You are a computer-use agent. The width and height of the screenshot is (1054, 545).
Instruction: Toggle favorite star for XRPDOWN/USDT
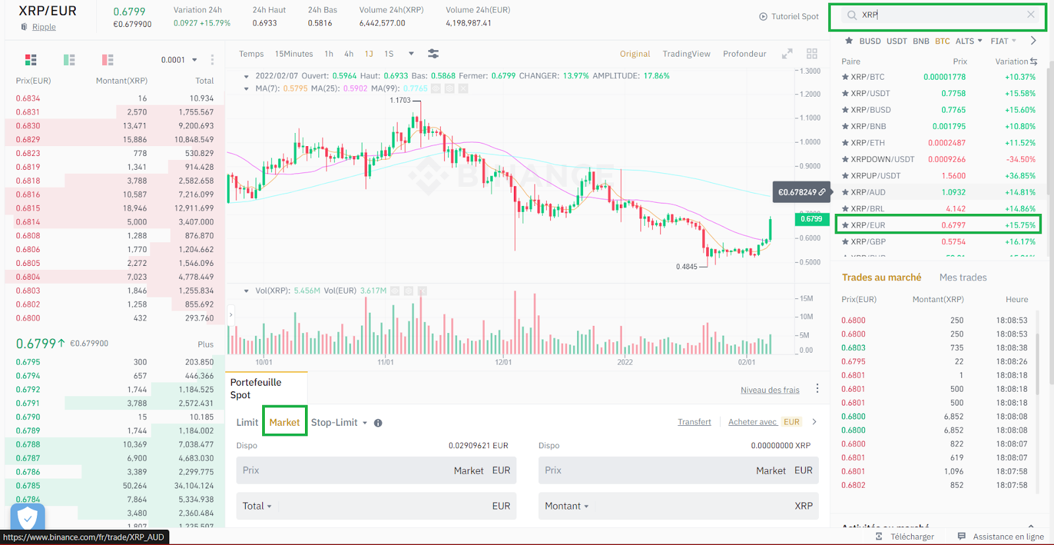tap(845, 159)
